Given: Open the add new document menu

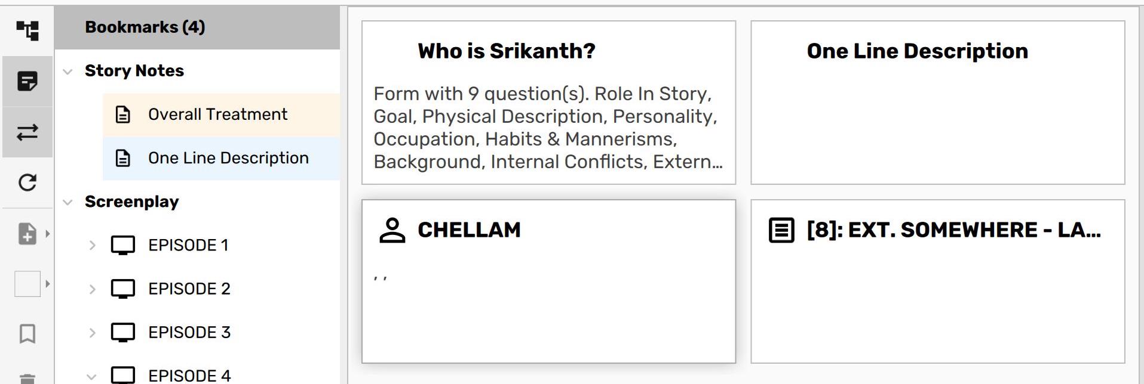Looking at the screenshot, I should pyautogui.click(x=27, y=234).
